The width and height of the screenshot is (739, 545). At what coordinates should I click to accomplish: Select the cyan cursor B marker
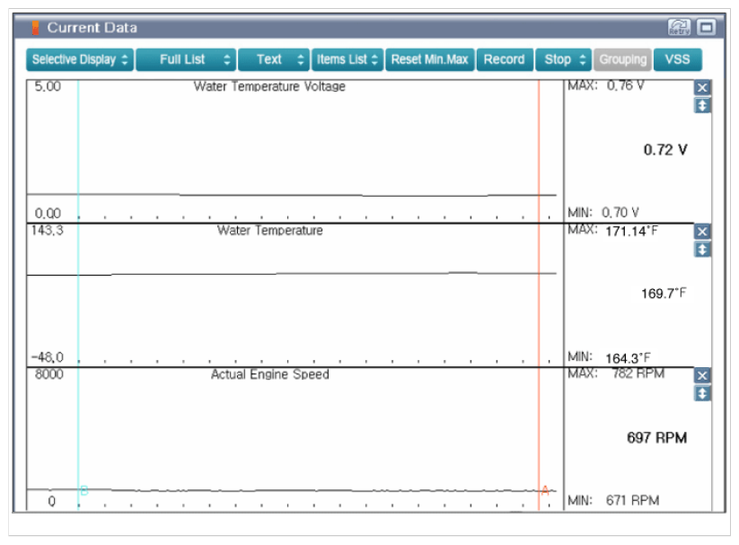pos(84,491)
